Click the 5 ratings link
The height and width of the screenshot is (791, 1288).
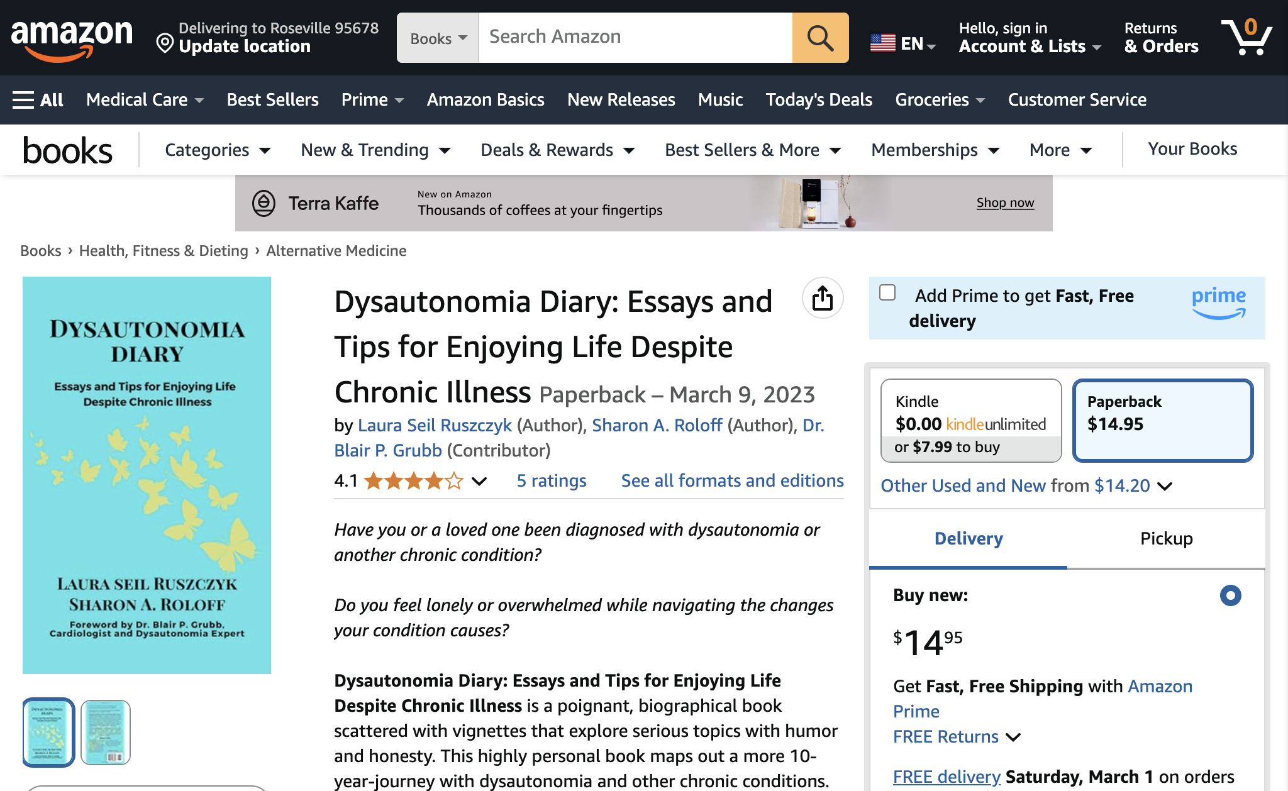coord(552,481)
